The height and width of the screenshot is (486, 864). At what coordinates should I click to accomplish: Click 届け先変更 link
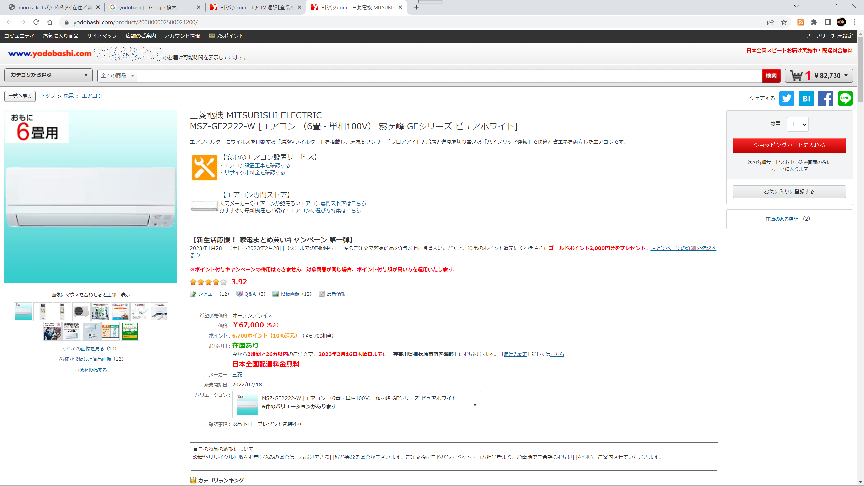coord(515,354)
